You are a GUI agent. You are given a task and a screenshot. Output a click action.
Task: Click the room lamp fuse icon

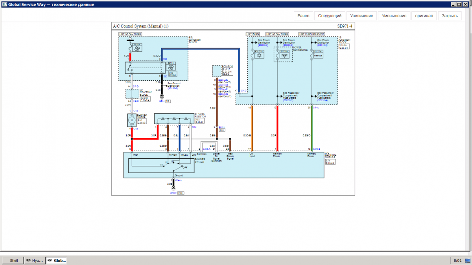pos(284,55)
